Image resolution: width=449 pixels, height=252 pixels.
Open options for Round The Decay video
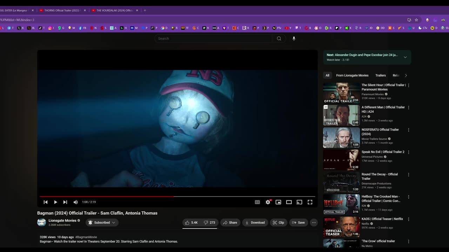tap(408, 175)
